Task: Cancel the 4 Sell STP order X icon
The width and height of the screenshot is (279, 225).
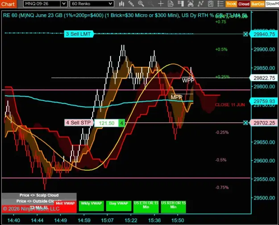Action: point(246,123)
